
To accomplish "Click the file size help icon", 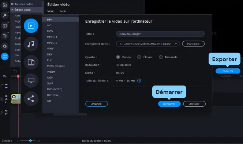I will [139, 81].
